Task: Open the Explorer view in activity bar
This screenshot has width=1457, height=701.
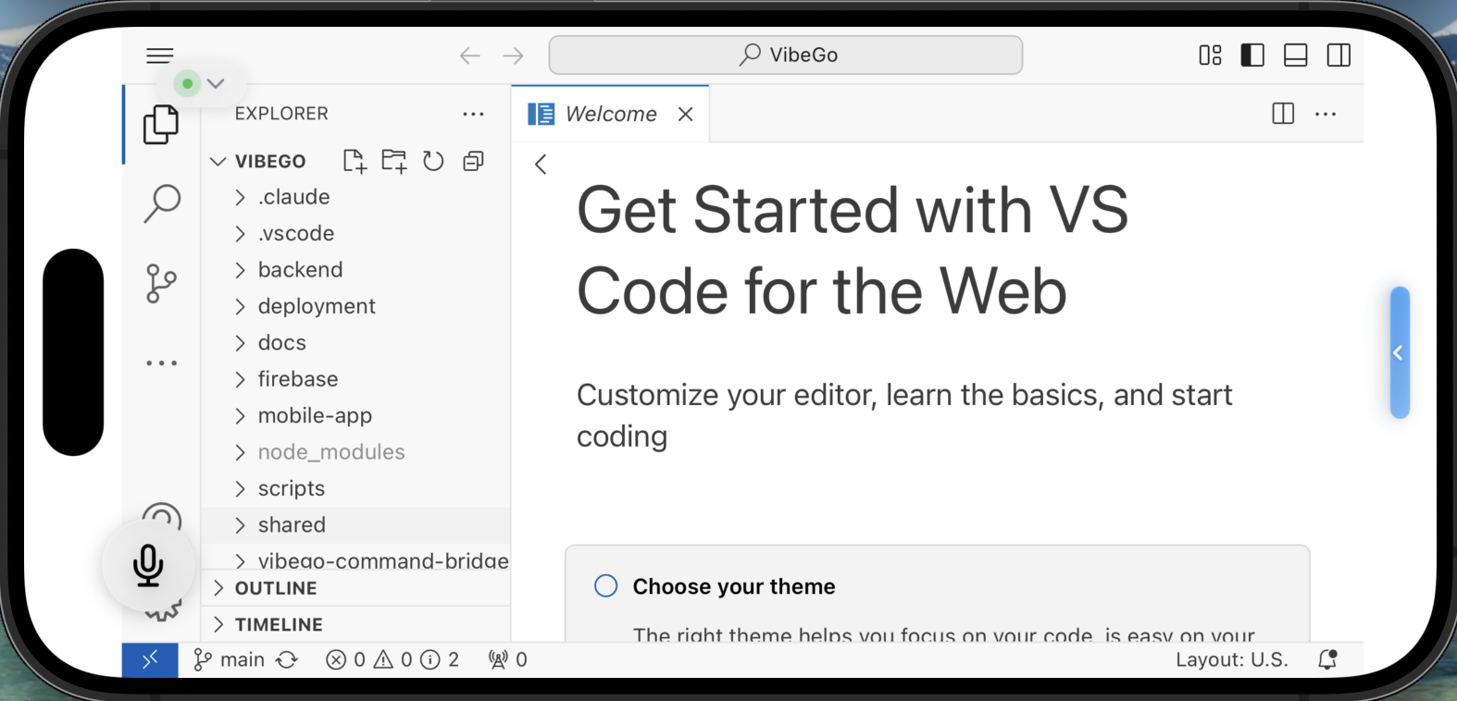Action: click(161, 125)
